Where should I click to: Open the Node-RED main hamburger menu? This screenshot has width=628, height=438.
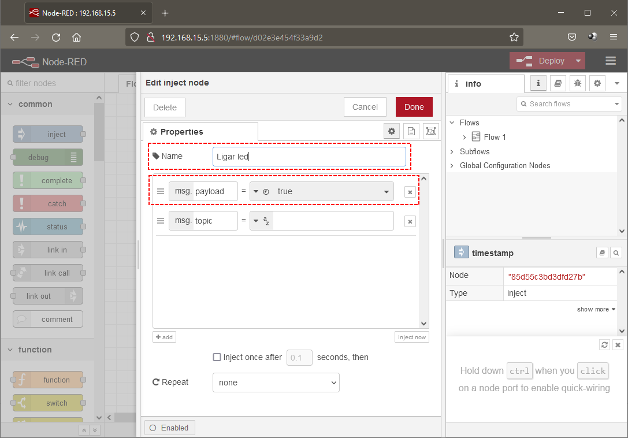click(611, 61)
